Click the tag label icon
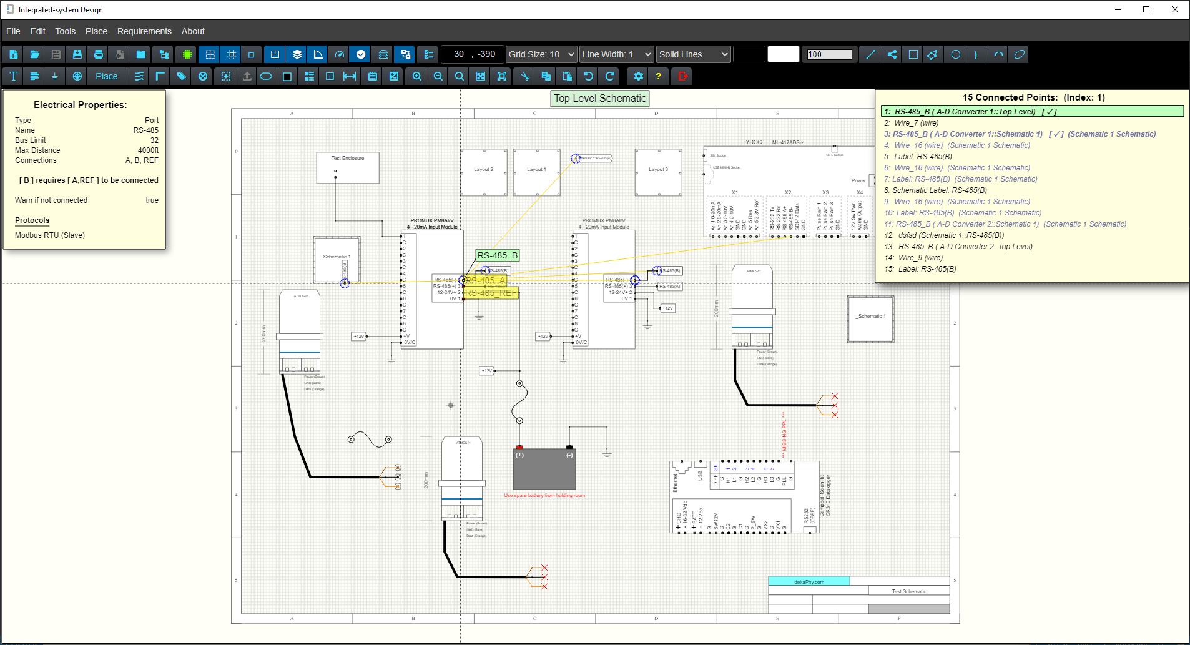This screenshot has width=1190, height=645. coord(181,76)
